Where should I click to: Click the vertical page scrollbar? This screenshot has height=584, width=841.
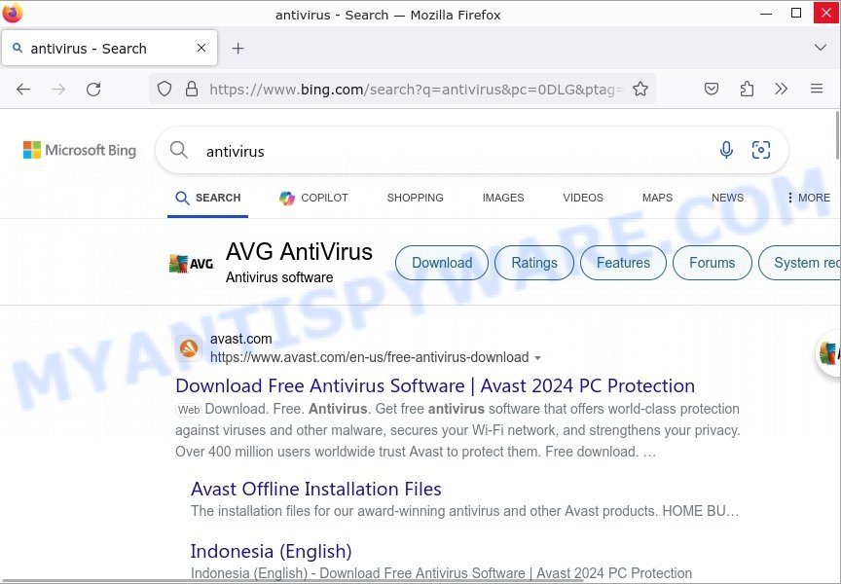tap(837, 135)
